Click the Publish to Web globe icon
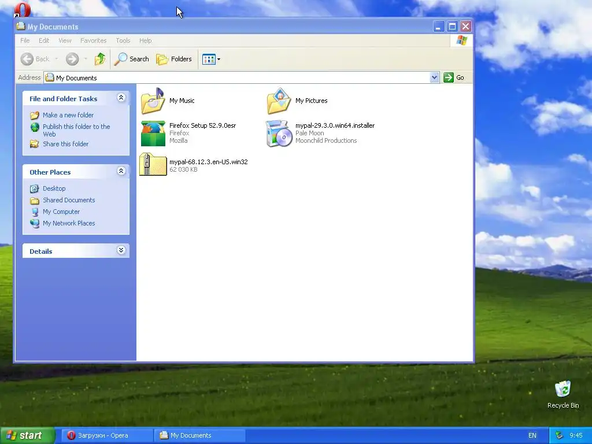Image resolution: width=592 pixels, height=444 pixels. 35,127
